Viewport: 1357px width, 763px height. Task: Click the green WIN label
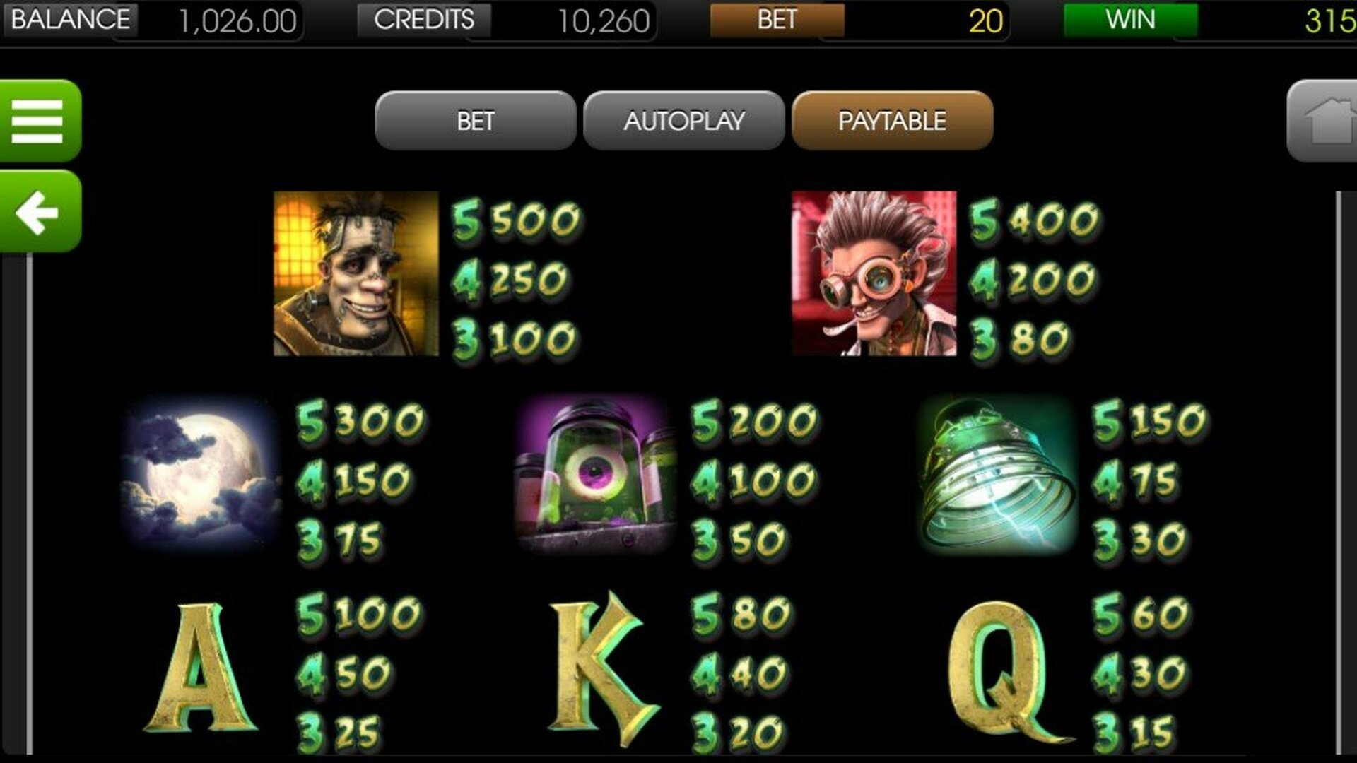point(1131,20)
